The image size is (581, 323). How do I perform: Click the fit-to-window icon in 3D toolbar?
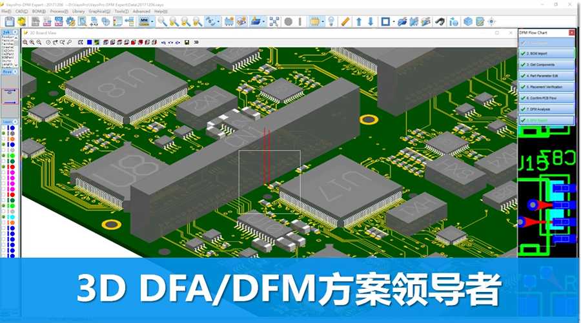point(81,42)
